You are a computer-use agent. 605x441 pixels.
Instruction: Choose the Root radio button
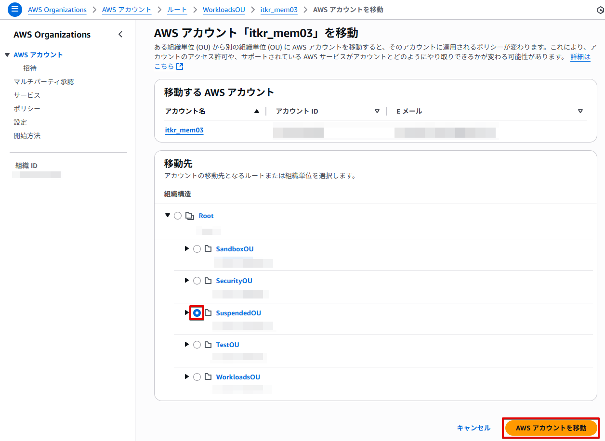click(178, 216)
